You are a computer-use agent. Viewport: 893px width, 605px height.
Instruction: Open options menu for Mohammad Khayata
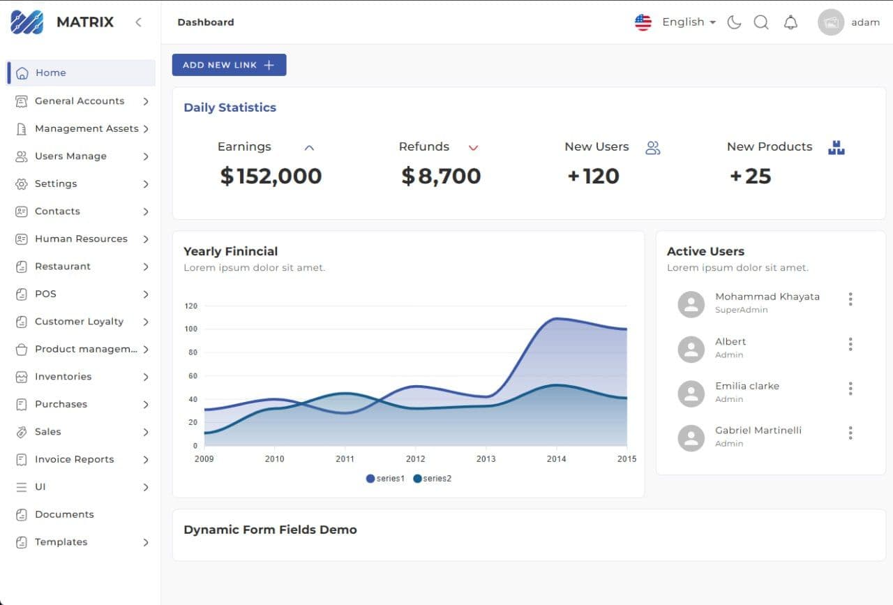850,299
